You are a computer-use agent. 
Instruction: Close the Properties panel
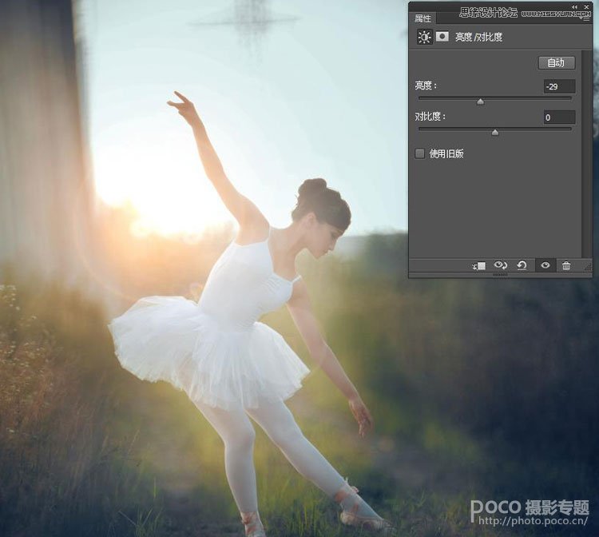(586, 7)
